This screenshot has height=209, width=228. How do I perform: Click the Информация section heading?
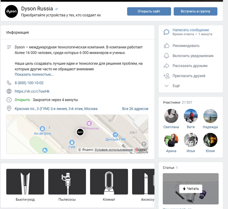[17, 32]
